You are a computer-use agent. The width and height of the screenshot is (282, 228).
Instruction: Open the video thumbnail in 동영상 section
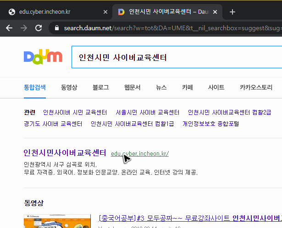pos(57,221)
